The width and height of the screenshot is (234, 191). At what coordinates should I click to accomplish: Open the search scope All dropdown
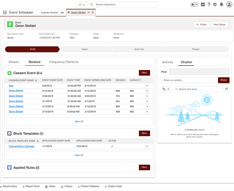[82, 5]
